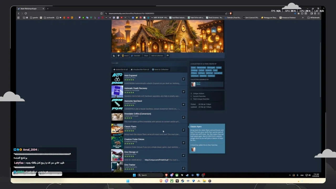This screenshot has width=336, height=189.
Task: Click the friend avatar in the Classic Flyers tooltip
Action: (x=193, y=149)
